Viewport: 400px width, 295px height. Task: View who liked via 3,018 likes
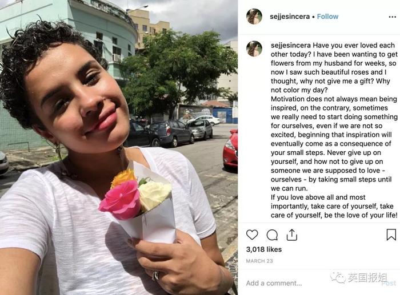264,249
